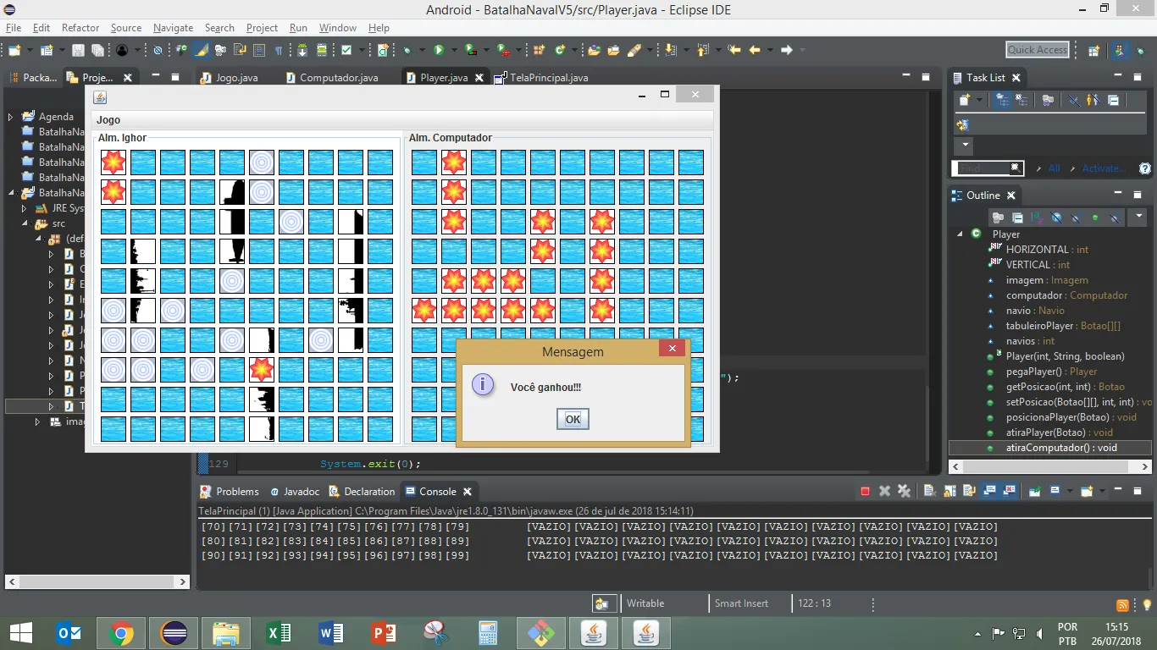
Task: Click the New Task icon in Task List
Action: pyautogui.click(x=964, y=101)
